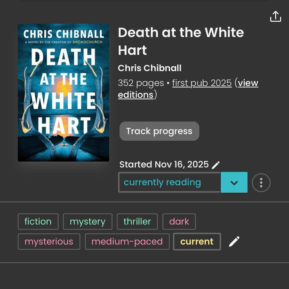
Task: Select the fiction genre tag
Action: [x=38, y=222]
